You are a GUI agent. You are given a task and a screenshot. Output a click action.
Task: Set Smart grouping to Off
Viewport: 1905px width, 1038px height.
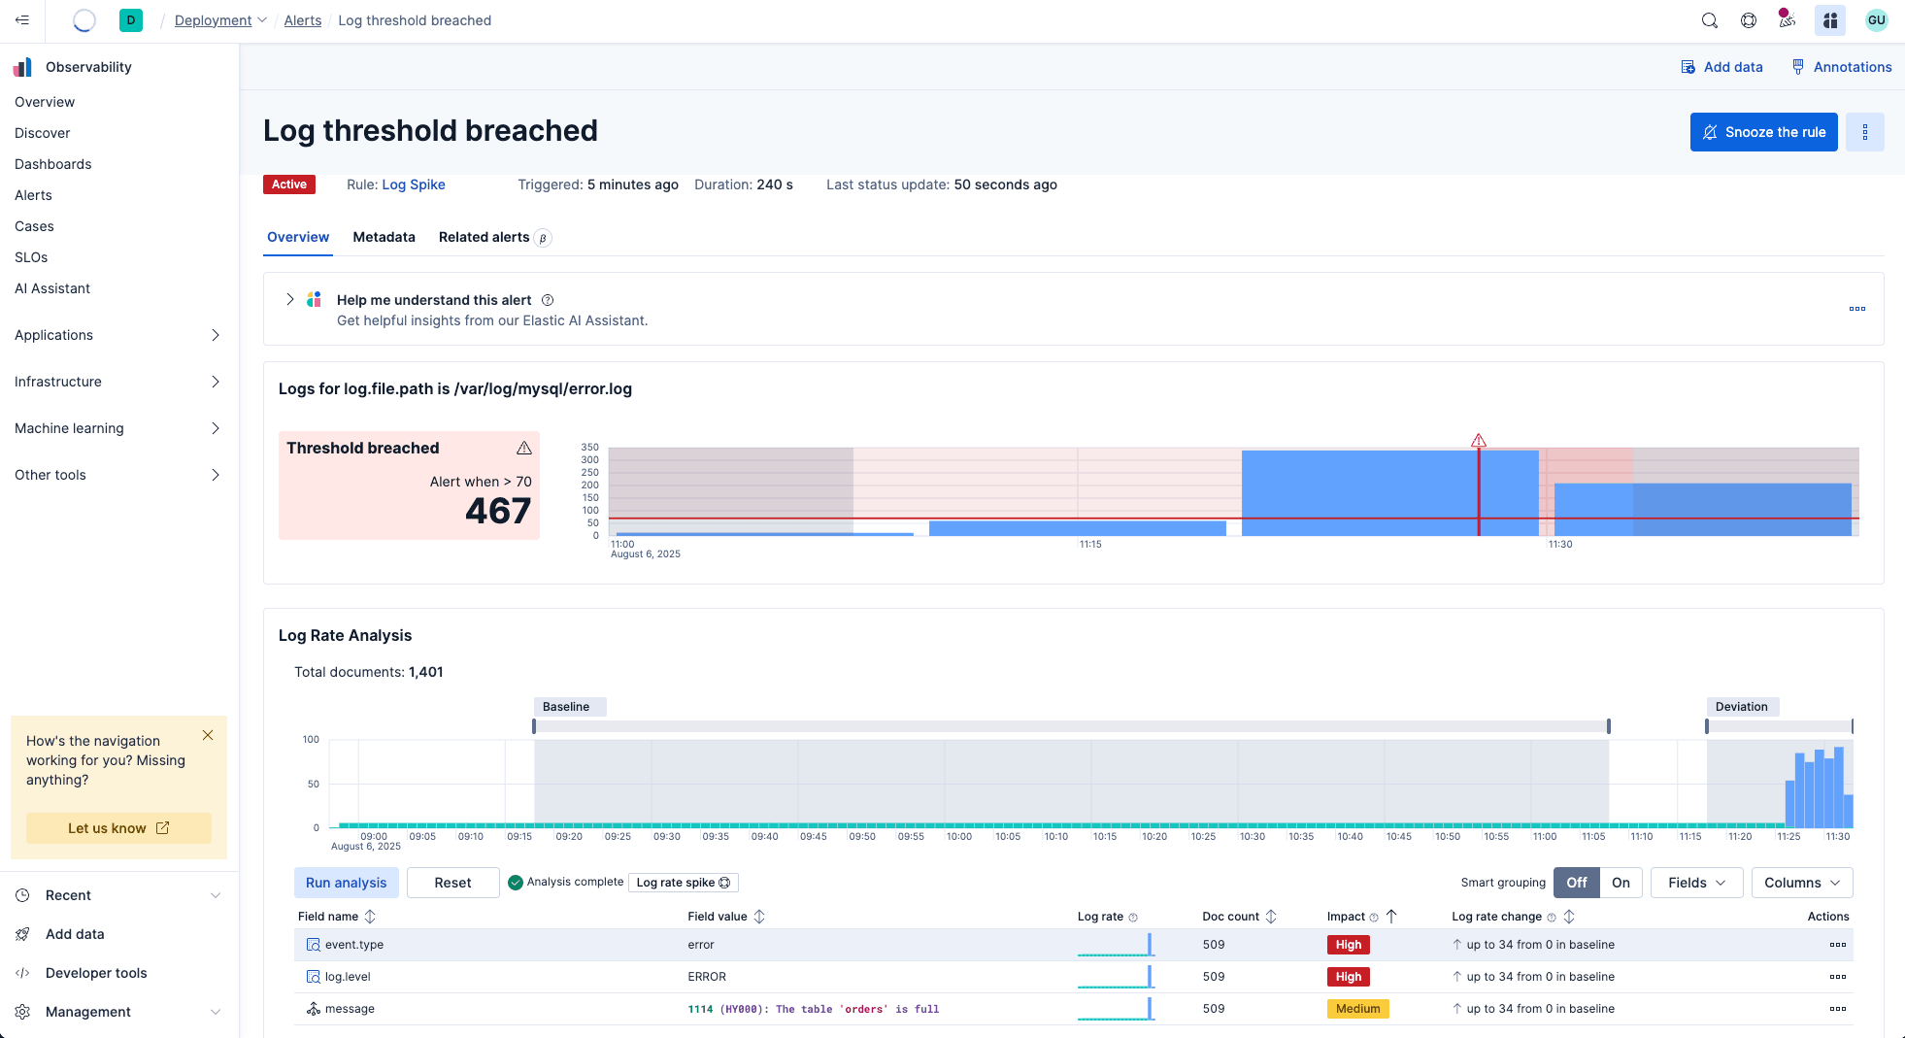click(x=1576, y=883)
